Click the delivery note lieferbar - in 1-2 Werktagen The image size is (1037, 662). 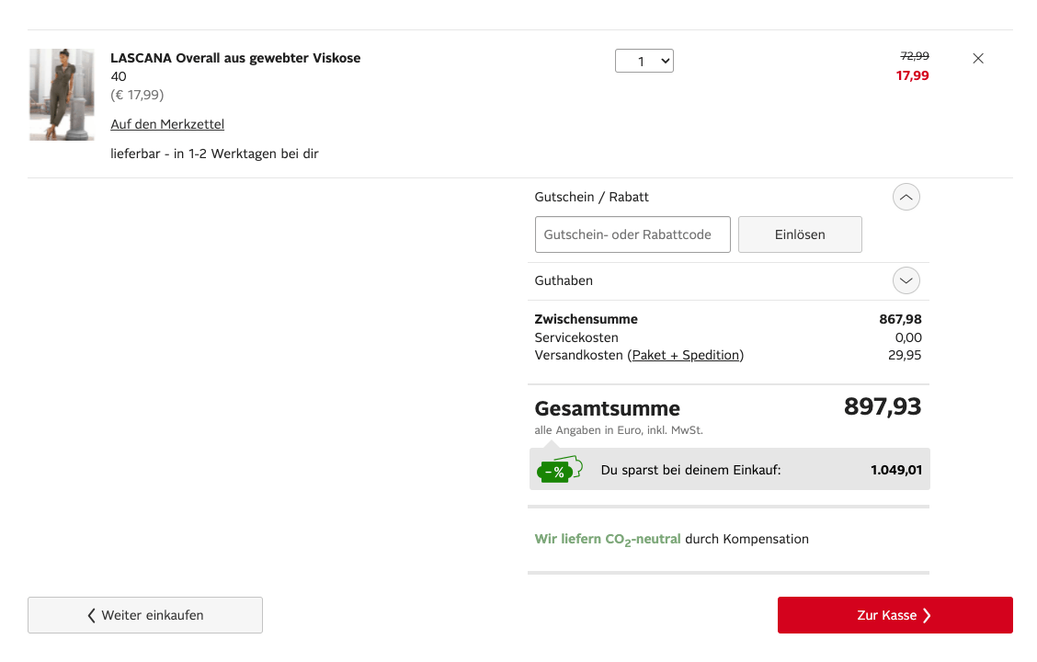(214, 154)
